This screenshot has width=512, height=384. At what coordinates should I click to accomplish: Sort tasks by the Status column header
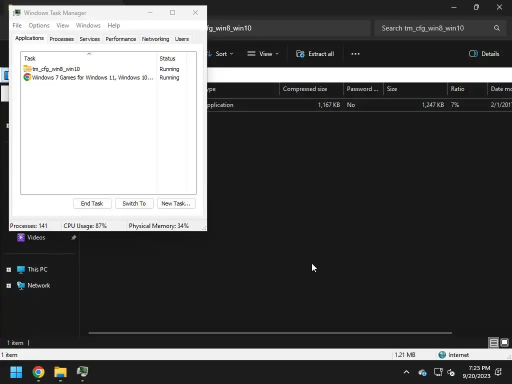pos(172,58)
